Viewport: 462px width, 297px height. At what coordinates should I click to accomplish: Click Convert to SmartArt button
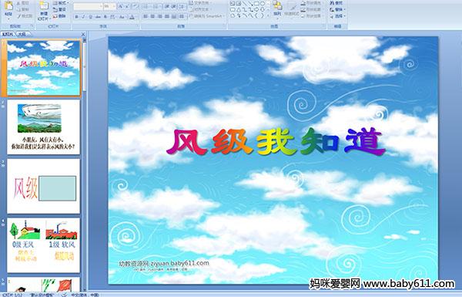point(208,16)
